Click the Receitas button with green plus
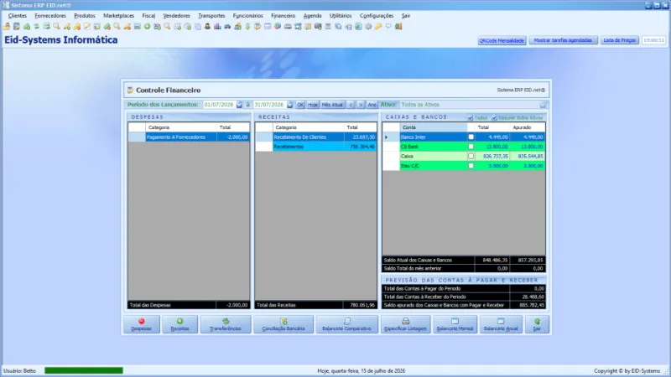Viewport: 671px width, 377px height. pyautogui.click(x=179, y=324)
